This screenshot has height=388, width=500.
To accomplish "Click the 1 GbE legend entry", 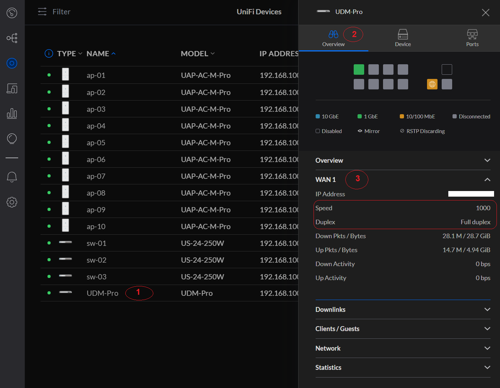I will (x=368, y=116).
